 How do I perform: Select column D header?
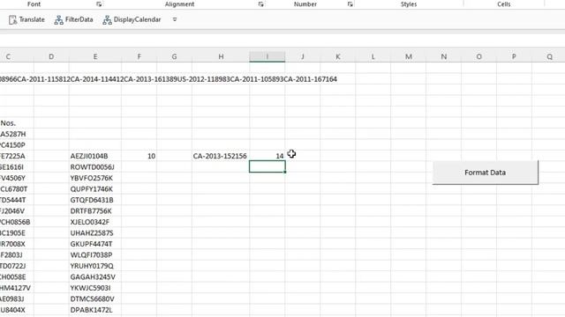click(x=51, y=56)
